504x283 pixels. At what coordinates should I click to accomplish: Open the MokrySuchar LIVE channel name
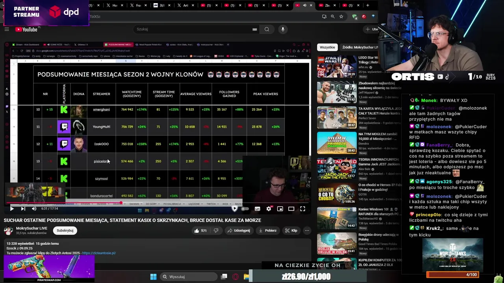pos(31,228)
